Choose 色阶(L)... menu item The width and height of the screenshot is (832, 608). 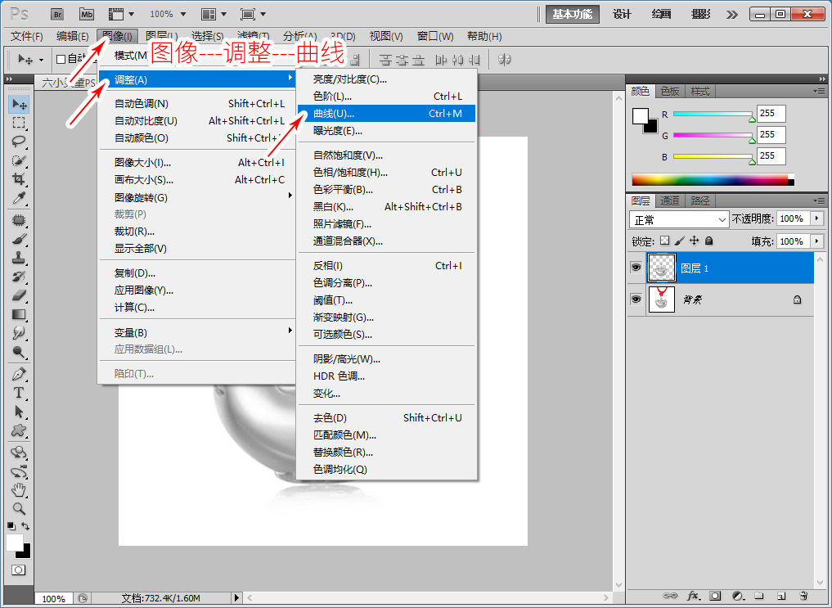[386, 96]
